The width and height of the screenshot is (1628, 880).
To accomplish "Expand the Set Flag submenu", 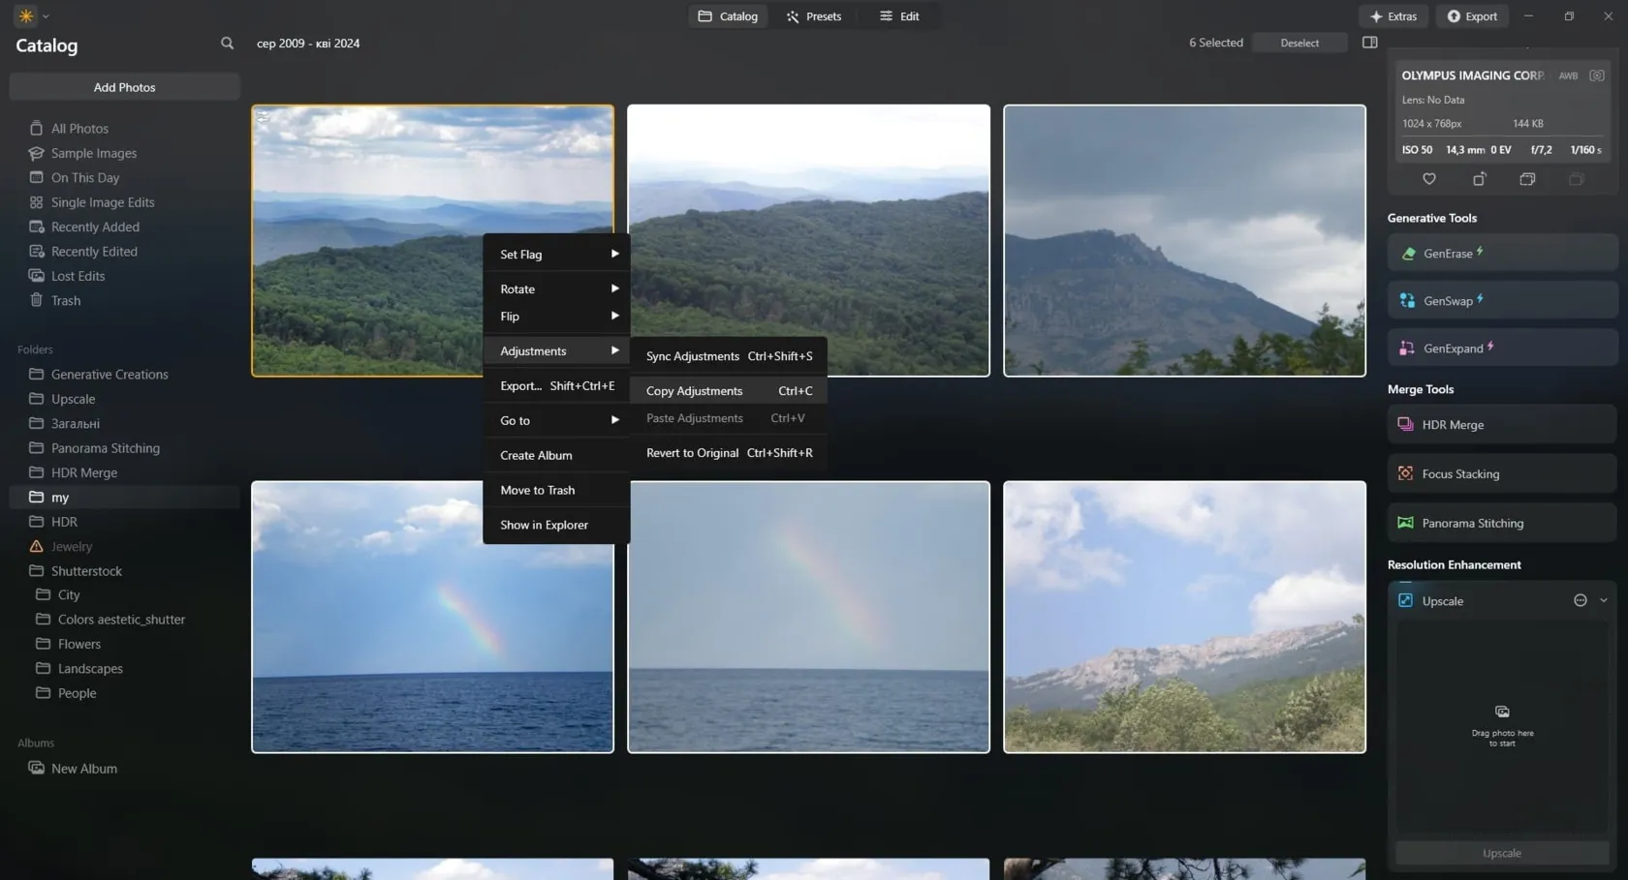I will (557, 255).
